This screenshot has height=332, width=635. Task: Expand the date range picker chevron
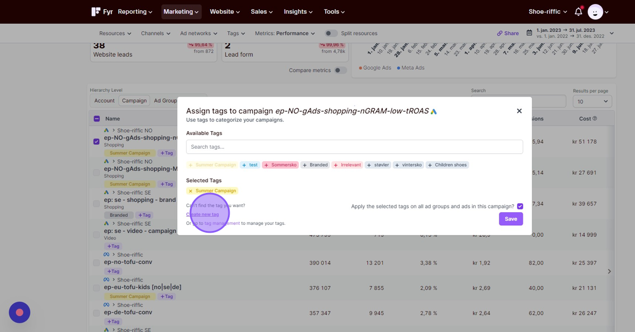(x=612, y=33)
